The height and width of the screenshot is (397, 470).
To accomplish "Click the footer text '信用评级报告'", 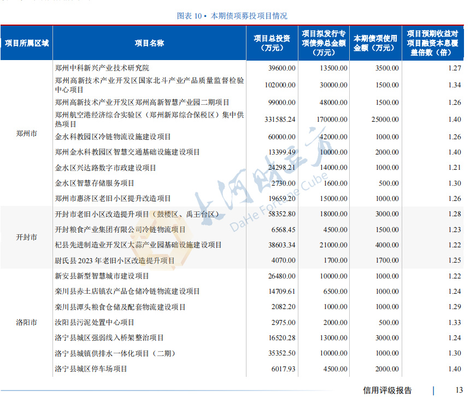I will pos(387,390).
